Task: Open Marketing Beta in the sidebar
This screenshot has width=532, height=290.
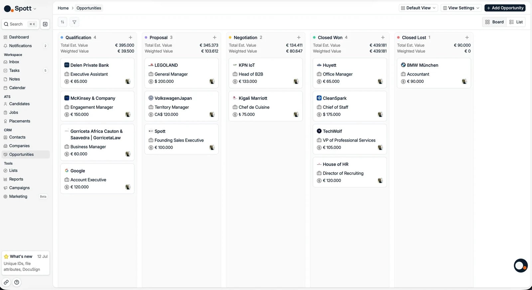Action: click(26, 196)
